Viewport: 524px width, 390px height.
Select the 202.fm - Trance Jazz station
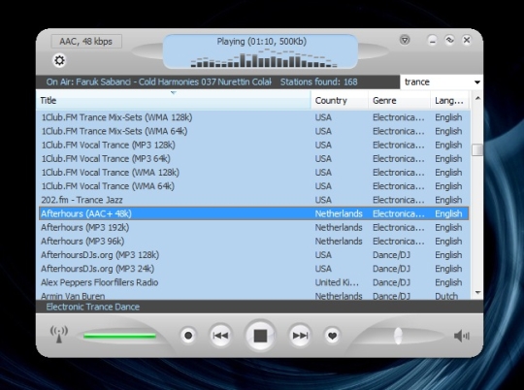[254, 200]
